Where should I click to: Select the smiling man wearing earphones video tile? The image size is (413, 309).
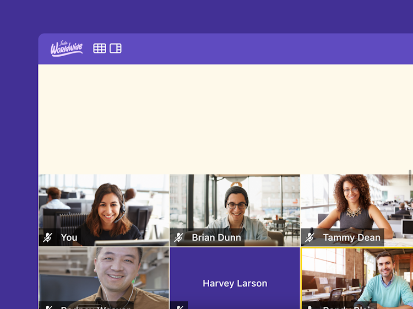point(104,278)
